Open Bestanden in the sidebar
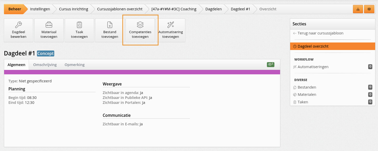 307,87
